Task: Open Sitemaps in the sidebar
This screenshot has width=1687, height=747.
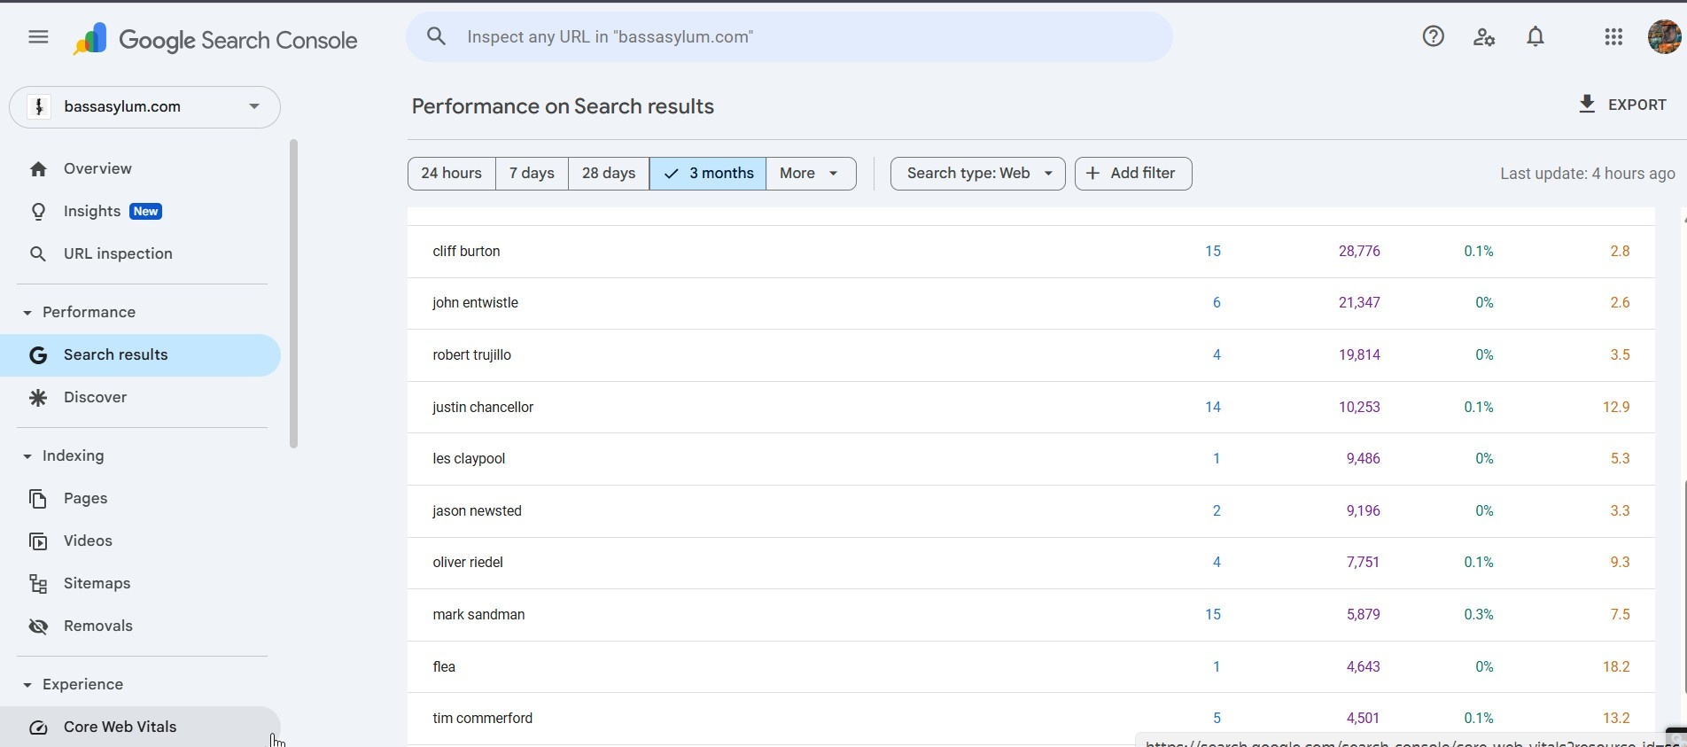Action: (x=97, y=584)
